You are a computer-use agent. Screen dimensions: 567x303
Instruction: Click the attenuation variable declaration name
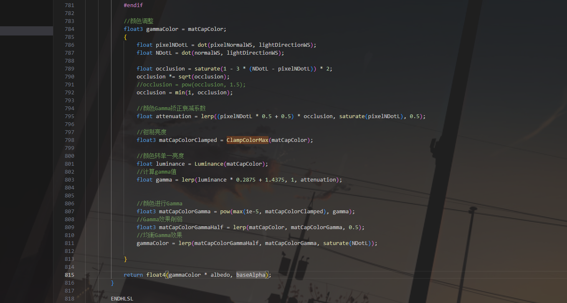[x=173, y=116]
